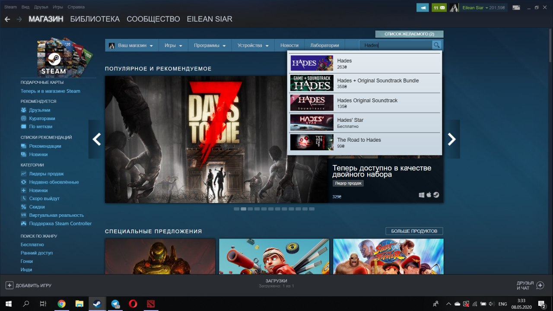Click the Лидер продаж tag

click(x=348, y=183)
